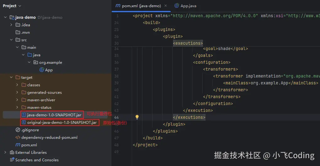Click the Scratches and Consoles icon
The height and width of the screenshot is (166, 320).
tap(12, 160)
